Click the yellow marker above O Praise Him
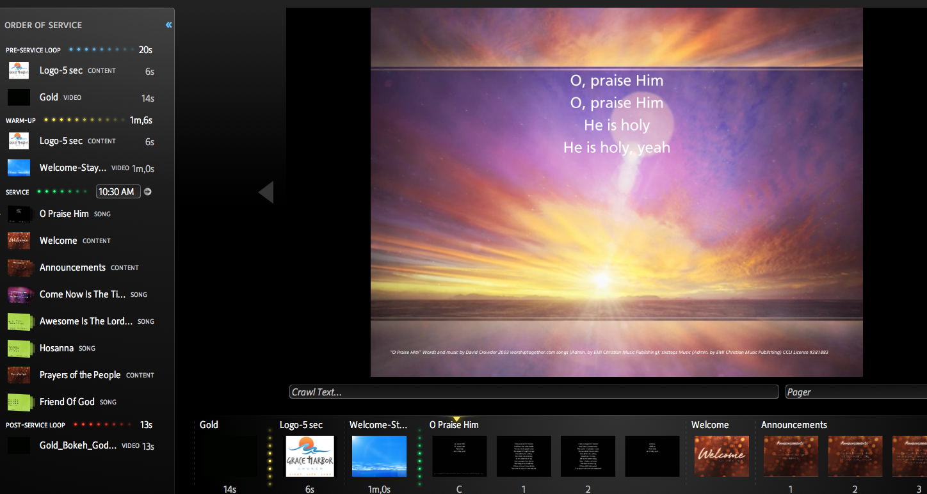927x494 pixels. click(x=456, y=418)
